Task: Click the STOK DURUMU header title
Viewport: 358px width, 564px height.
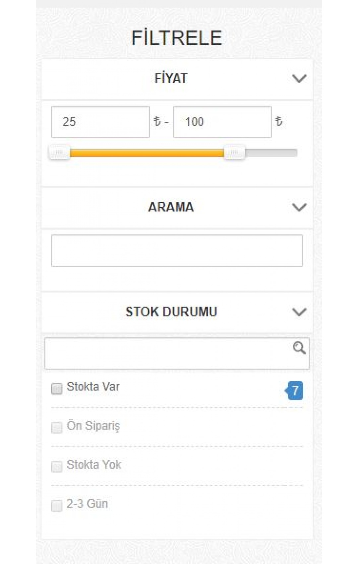Action: (171, 312)
